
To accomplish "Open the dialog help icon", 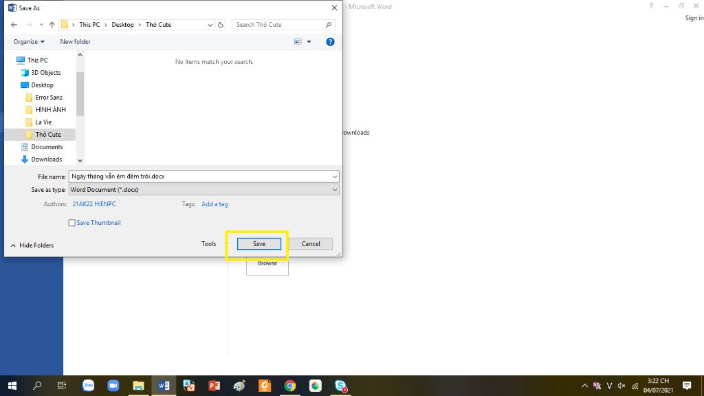I will coord(330,42).
